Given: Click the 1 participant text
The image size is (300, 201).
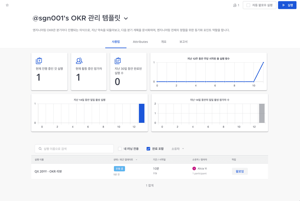Looking at the screenshot, I should pyautogui.click(x=199, y=173).
